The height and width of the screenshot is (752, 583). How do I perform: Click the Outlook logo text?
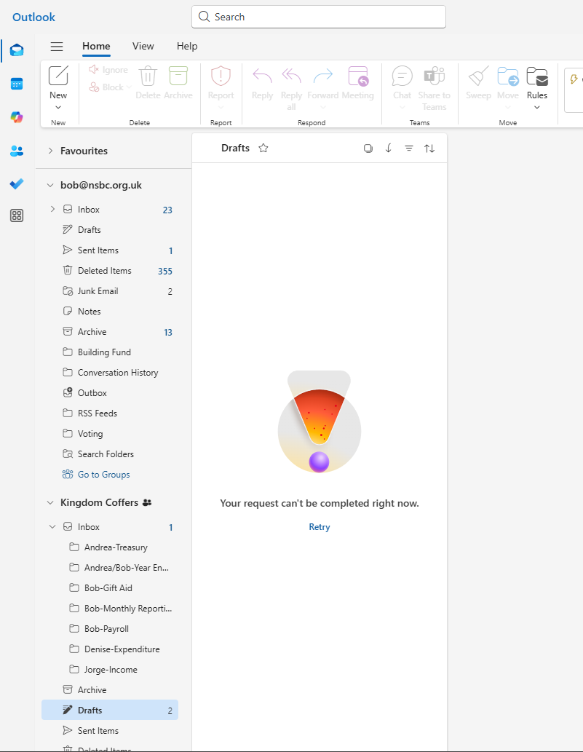pyautogui.click(x=33, y=17)
